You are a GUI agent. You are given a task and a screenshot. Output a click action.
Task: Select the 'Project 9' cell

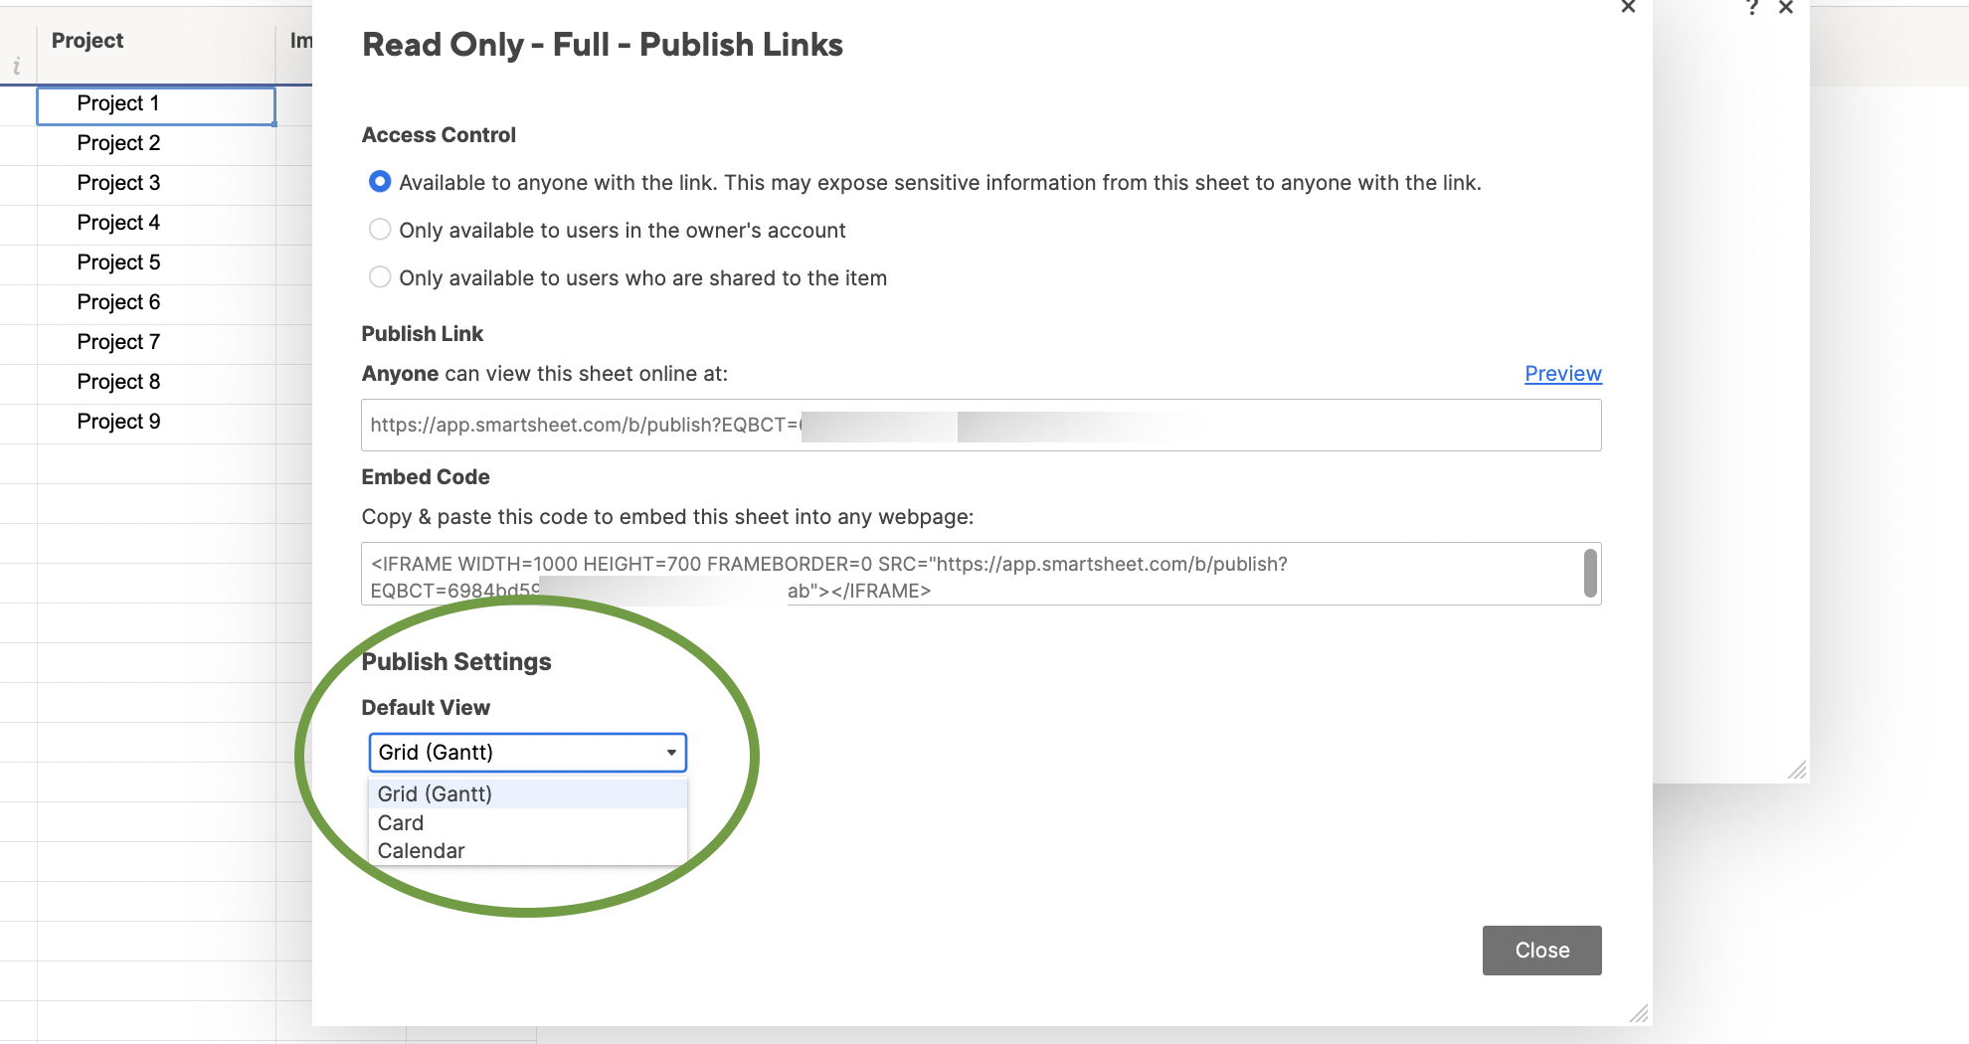coord(156,424)
